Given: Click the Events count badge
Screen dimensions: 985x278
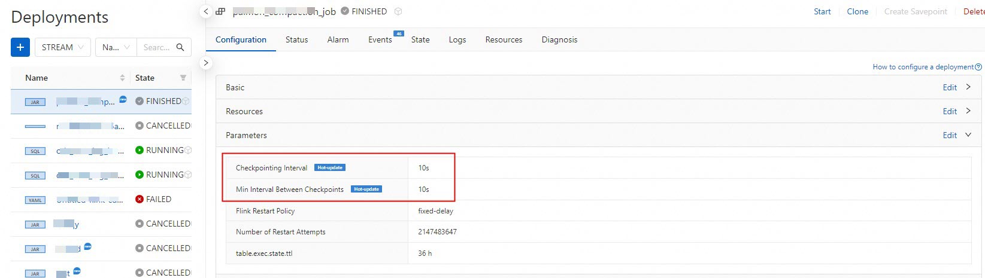Looking at the screenshot, I should [399, 33].
